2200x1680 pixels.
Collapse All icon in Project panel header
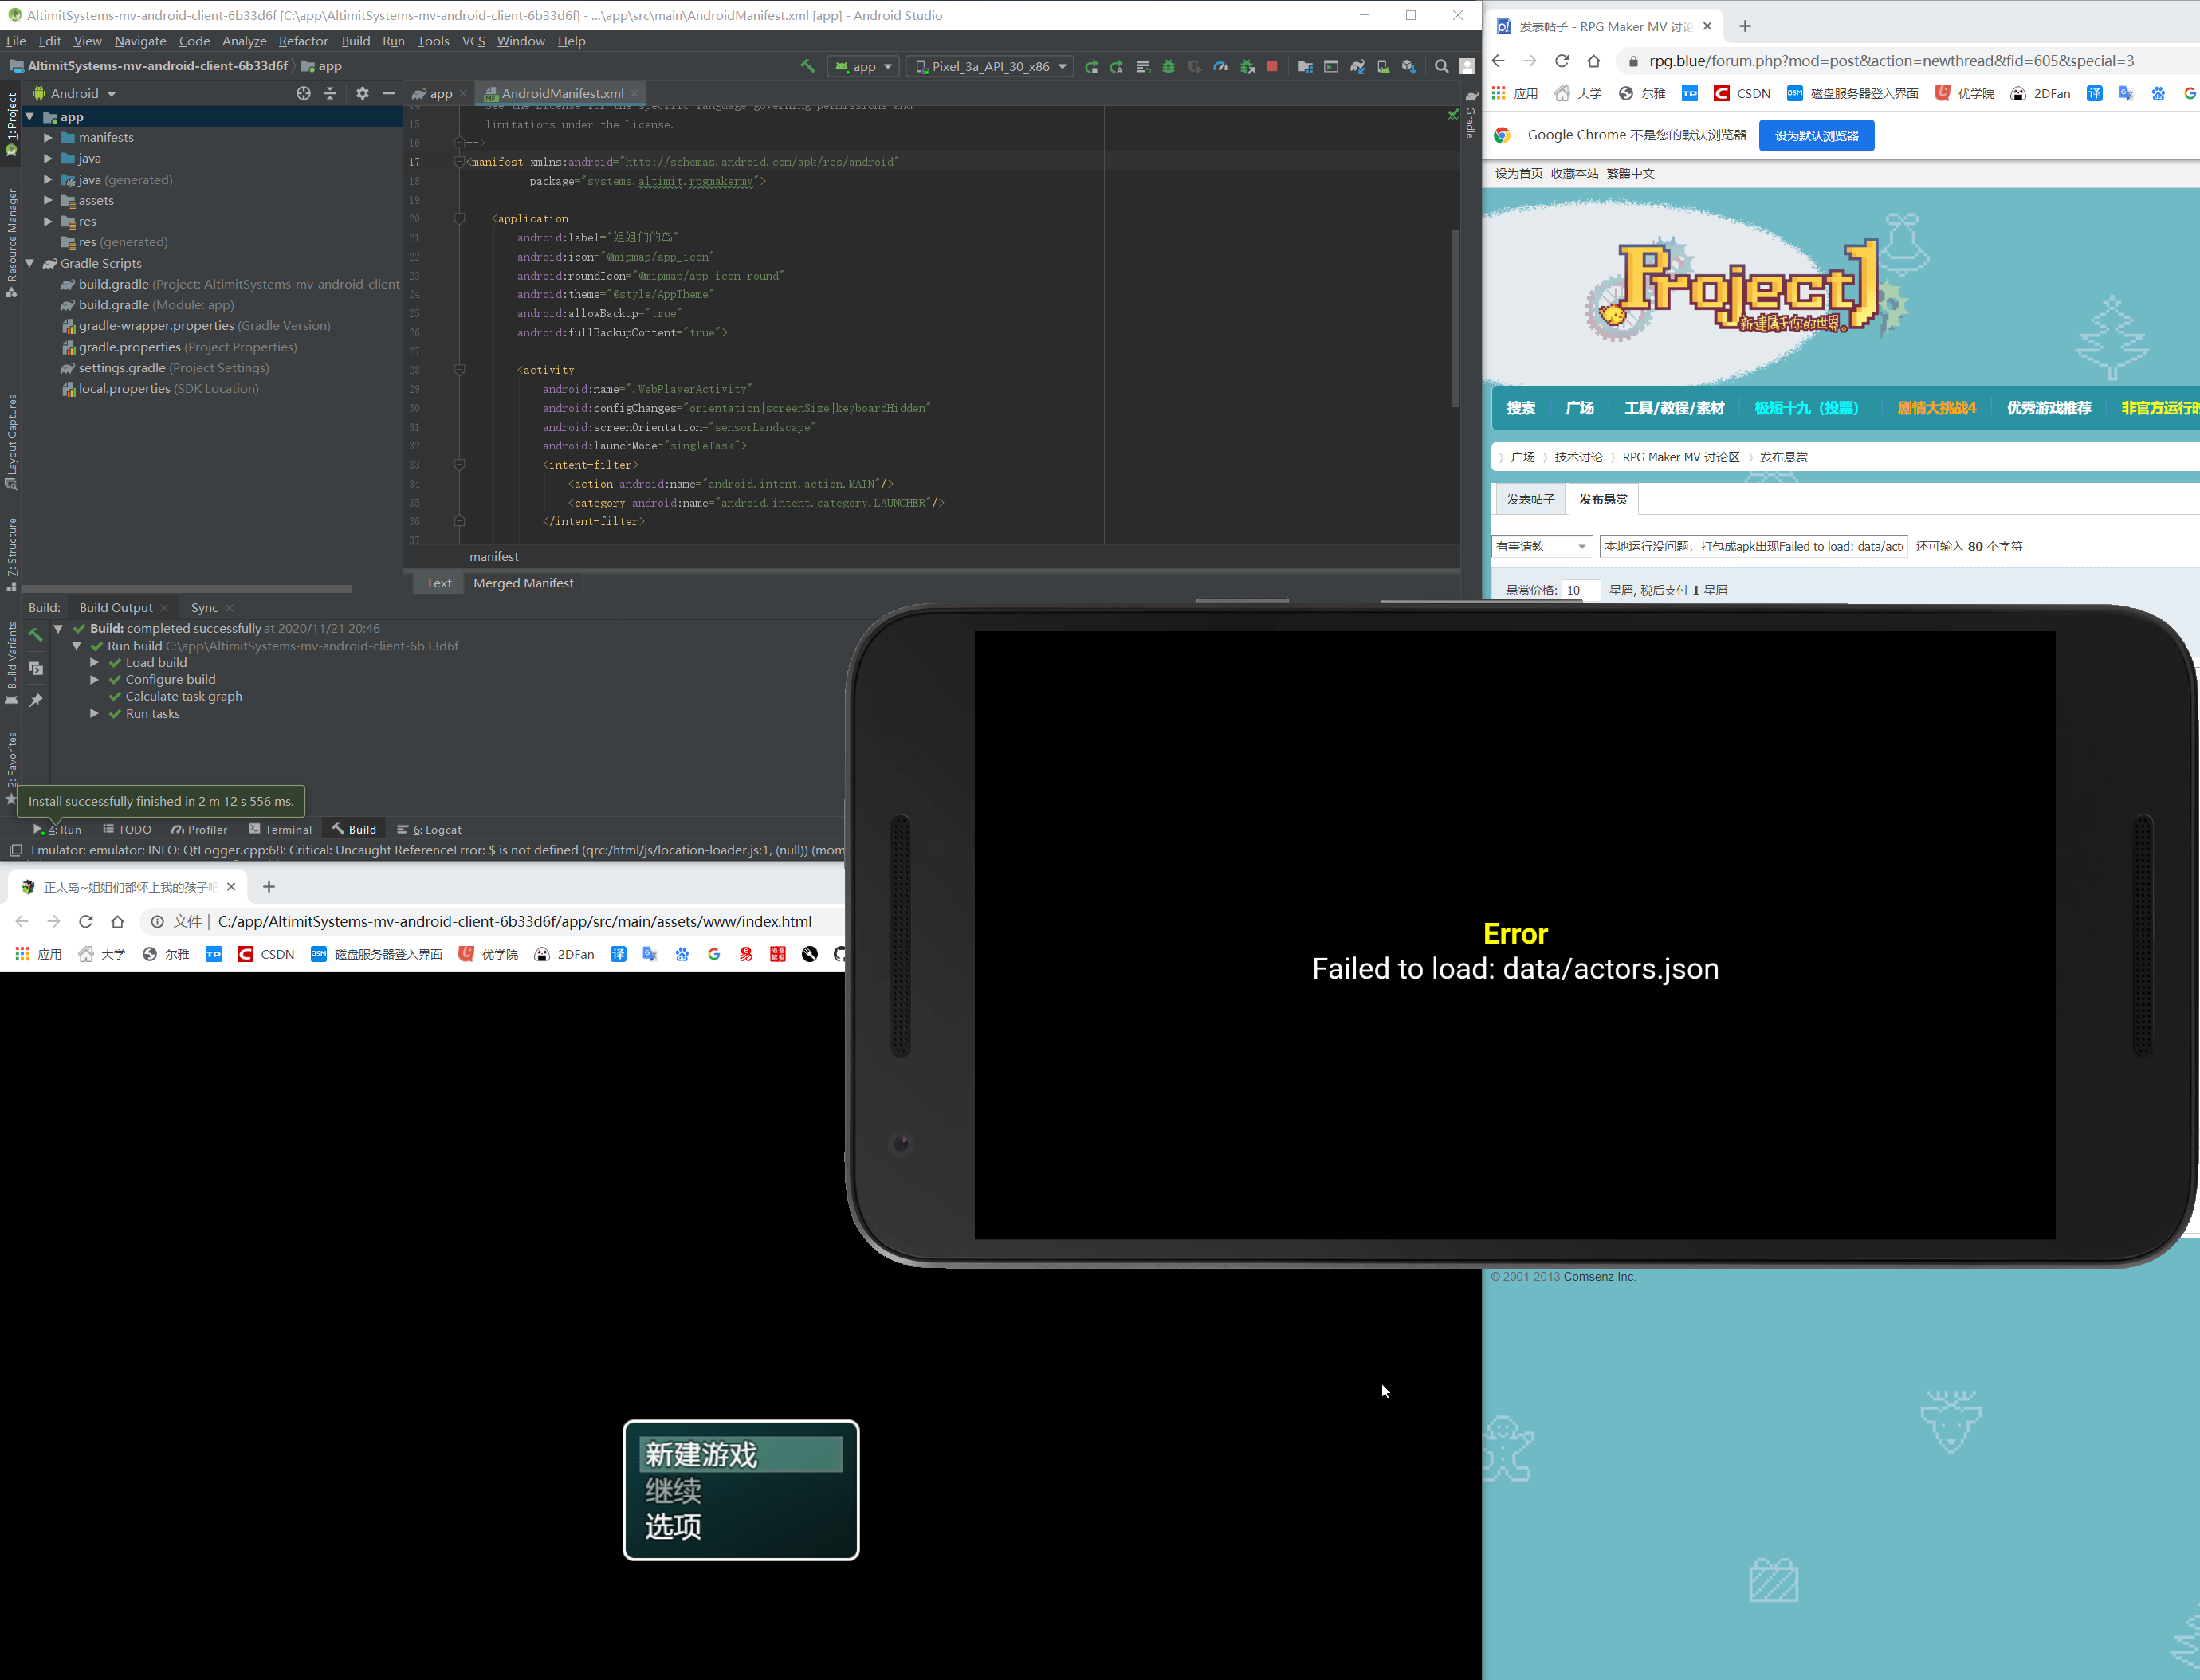330,93
